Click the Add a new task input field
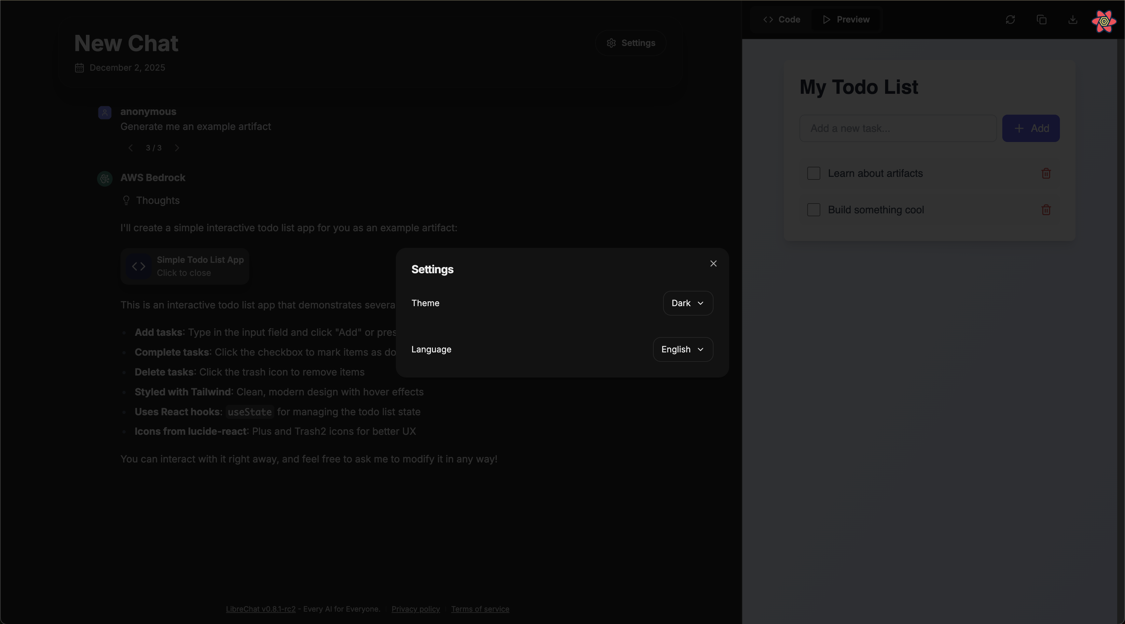Viewport: 1125px width, 624px height. tap(897, 128)
